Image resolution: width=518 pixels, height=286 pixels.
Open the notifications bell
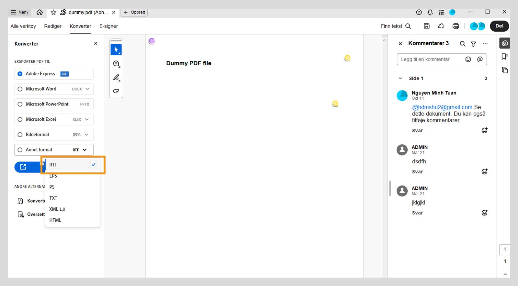pos(430,12)
